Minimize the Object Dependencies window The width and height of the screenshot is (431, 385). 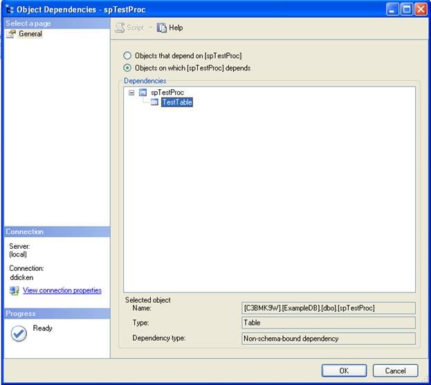392,10
